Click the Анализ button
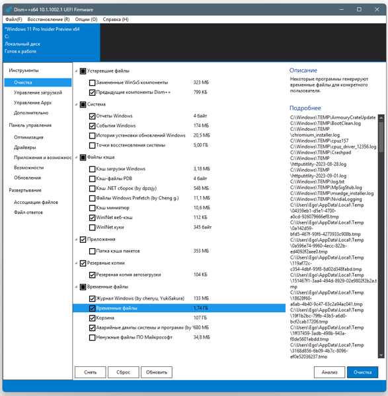Screen dimensions: 388x396 coord(329,372)
